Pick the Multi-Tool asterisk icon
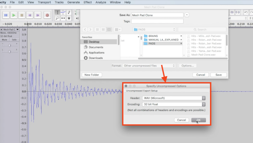253x143 pixels. pos(69,18)
